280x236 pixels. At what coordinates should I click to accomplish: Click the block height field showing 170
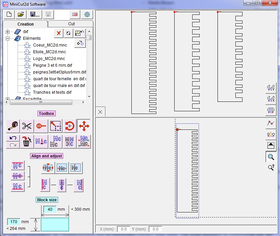point(14,222)
